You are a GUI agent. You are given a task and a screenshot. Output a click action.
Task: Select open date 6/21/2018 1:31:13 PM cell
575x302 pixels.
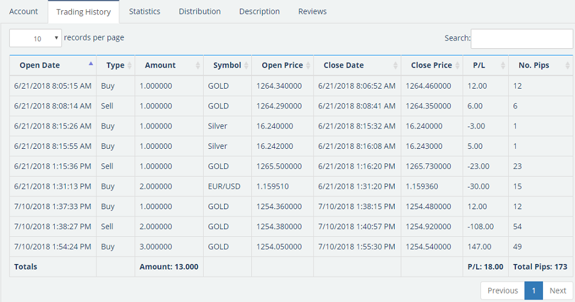click(x=53, y=186)
